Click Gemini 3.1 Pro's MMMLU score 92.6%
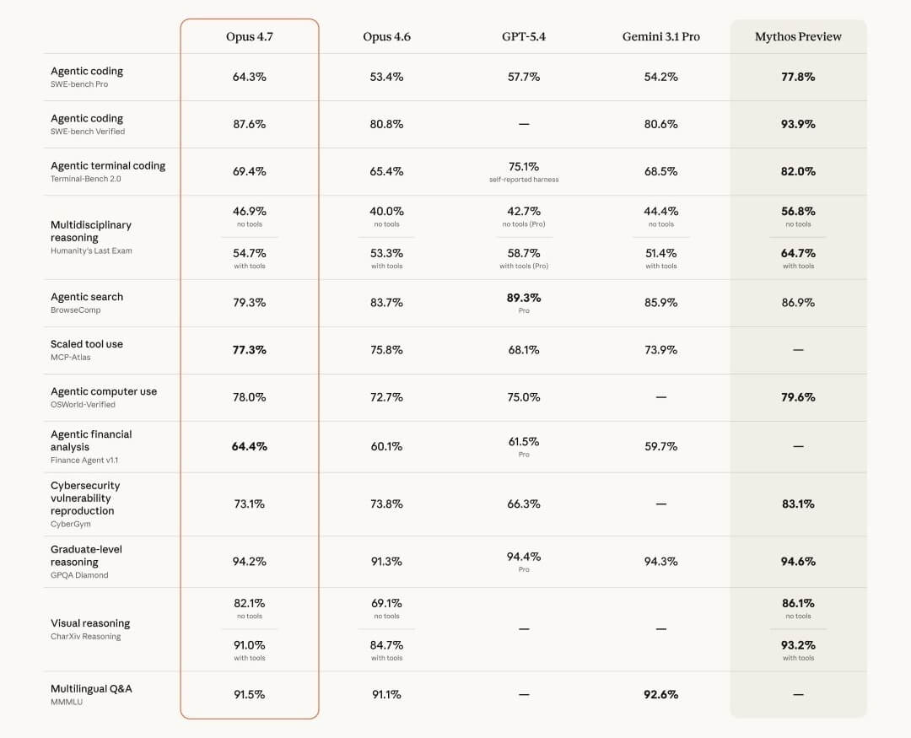This screenshot has width=911, height=738. coord(660,695)
